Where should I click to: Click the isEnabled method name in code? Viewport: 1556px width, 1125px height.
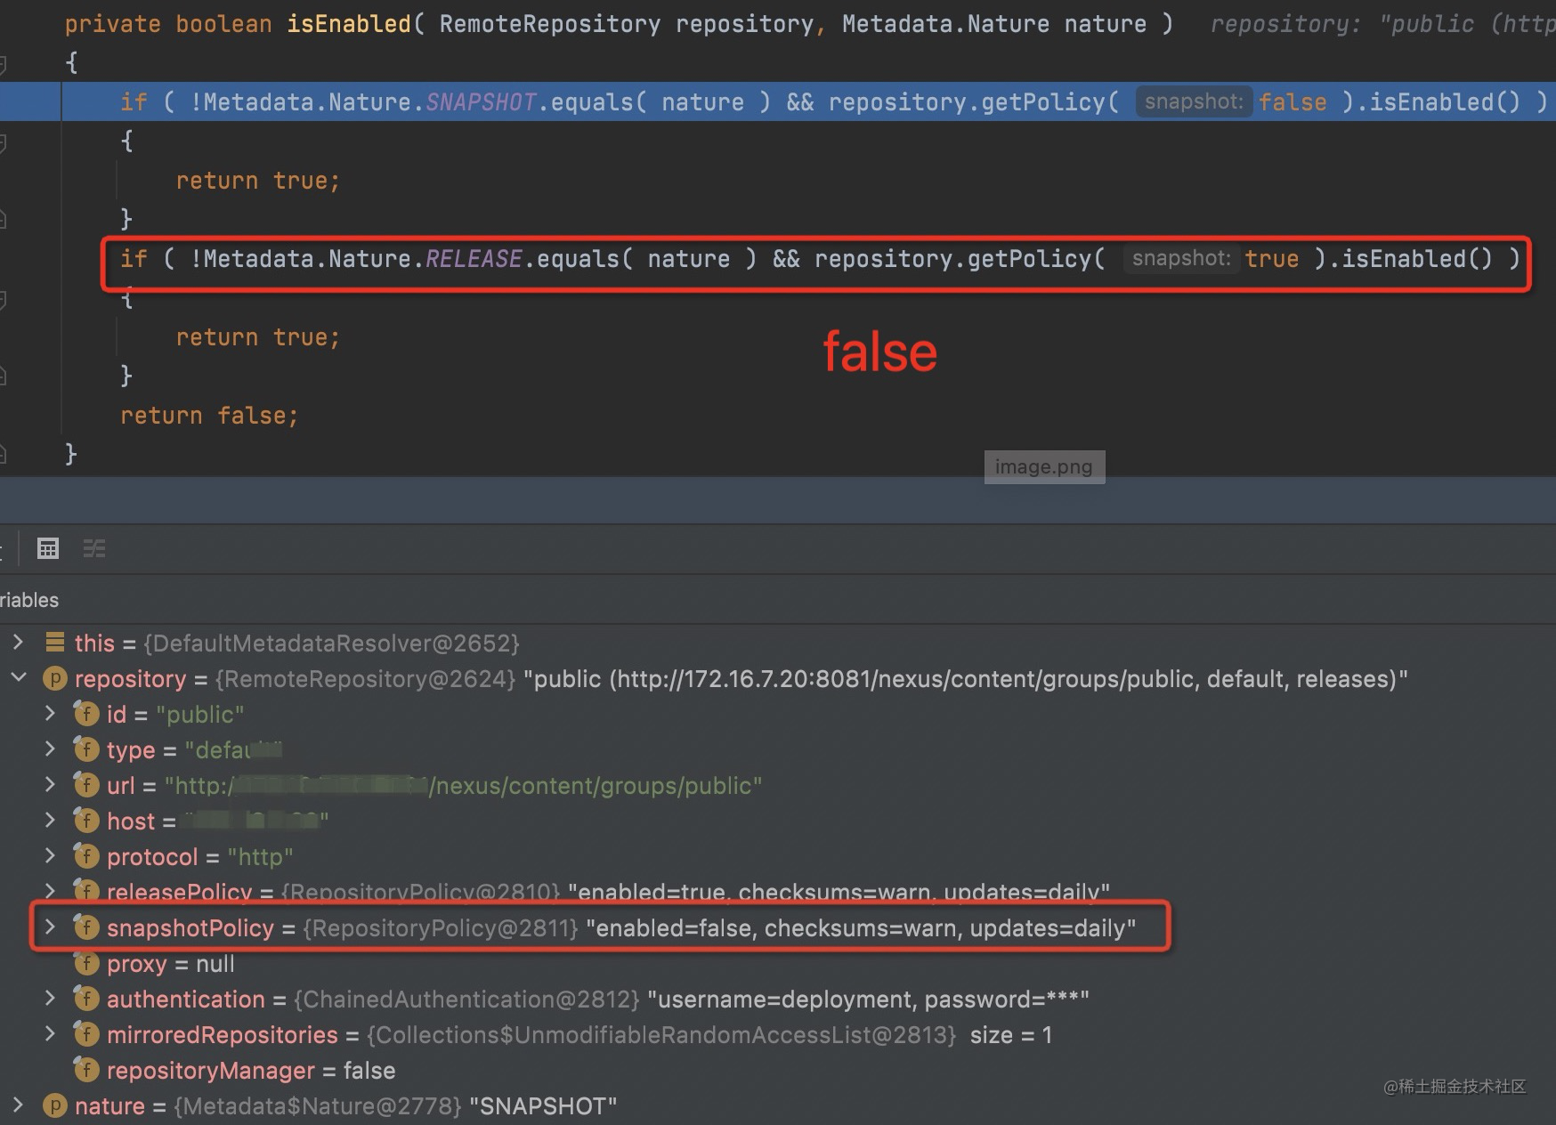coord(349,24)
